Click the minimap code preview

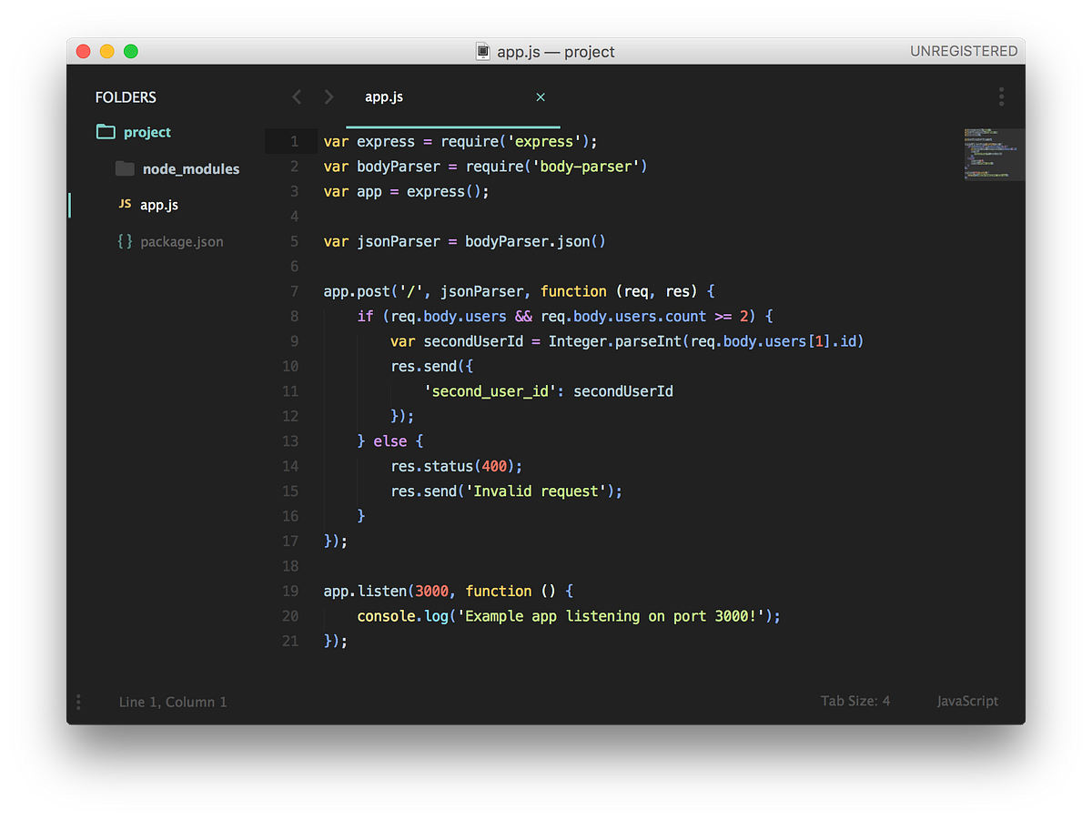(x=994, y=155)
